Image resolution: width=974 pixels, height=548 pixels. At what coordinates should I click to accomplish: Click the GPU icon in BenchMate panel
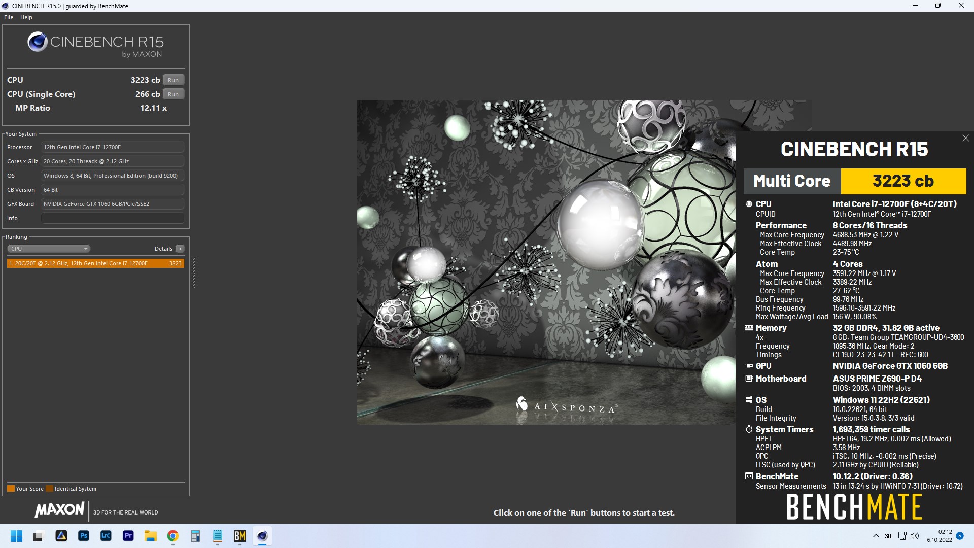[749, 366]
